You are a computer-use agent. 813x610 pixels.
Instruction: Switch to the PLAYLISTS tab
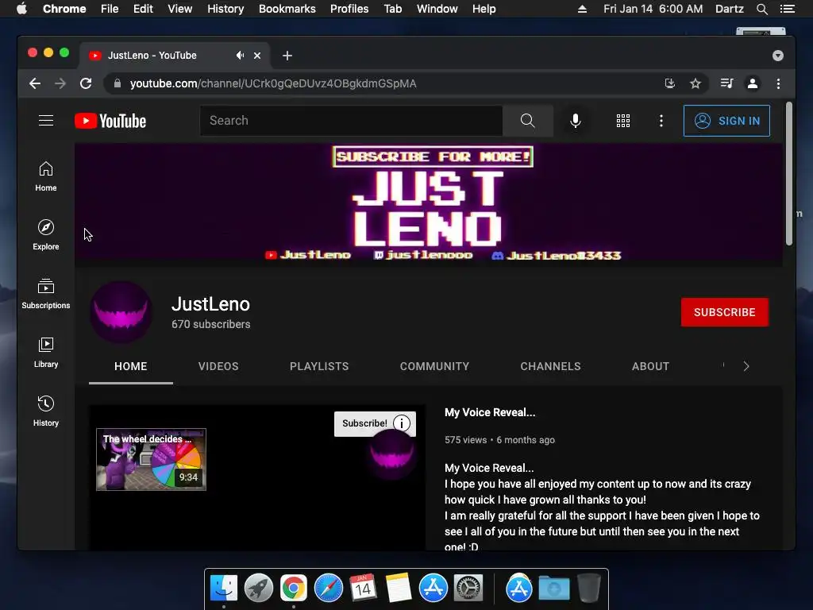pyautogui.click(x=319, y=366)
